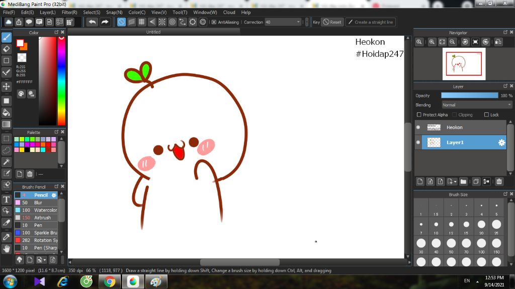This screenshot has height=289, width=515.
Task: Select the Blur brush
Action: coord(36,203)
